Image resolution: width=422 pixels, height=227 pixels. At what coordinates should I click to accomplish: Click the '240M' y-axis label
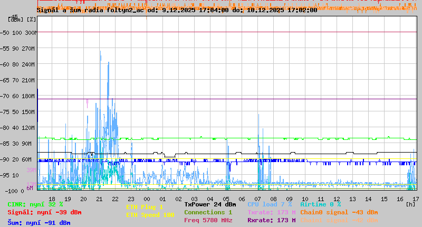click(28, 64)
